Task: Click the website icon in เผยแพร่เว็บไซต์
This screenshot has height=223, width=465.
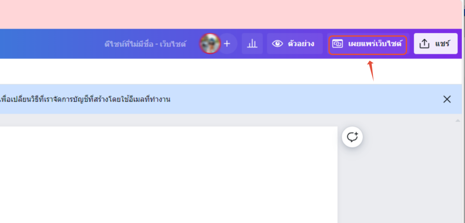Action: 338,44
